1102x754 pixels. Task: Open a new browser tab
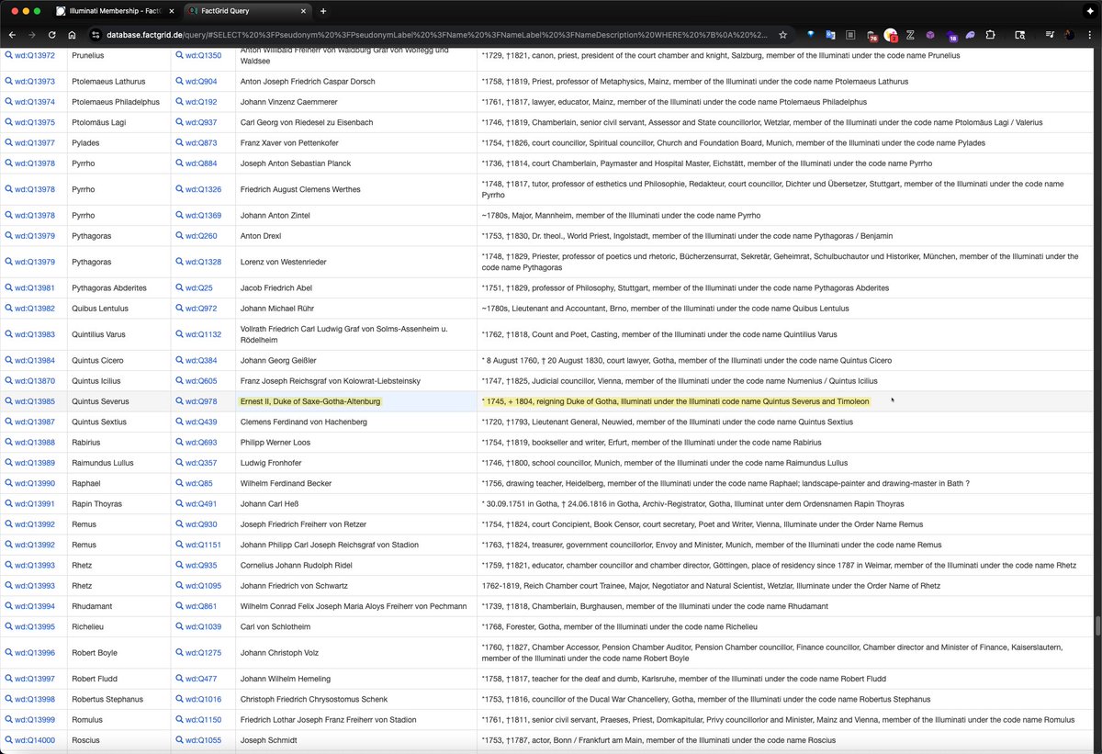pyautogui.click(x=322, y=11)
